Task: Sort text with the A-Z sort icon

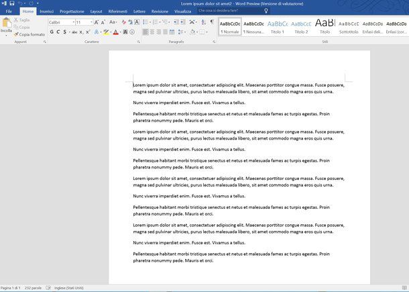Action: [203, 22]
